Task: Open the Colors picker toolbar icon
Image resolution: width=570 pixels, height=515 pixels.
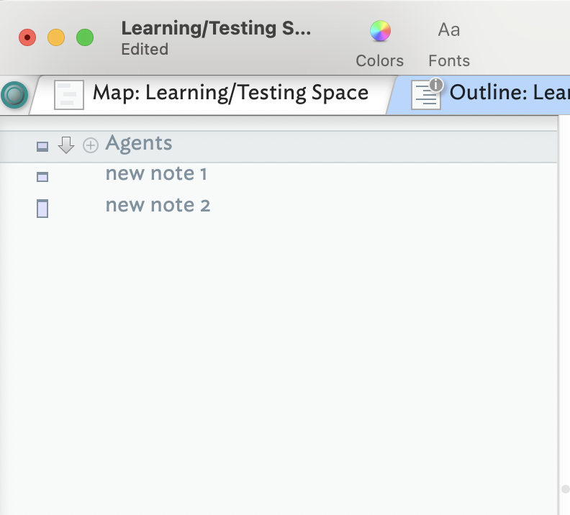Action: pyautogui.click(x=380, y=31)
